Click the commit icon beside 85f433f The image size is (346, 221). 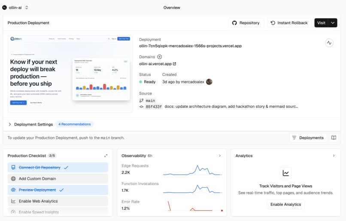(x=141, y=107)
